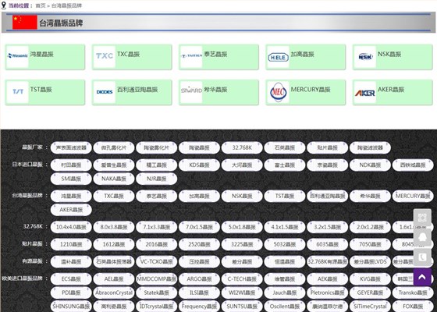Open AbraconCrystal pill
The width and height of the screenshot is (437, 312).
(x=114, y=292)
